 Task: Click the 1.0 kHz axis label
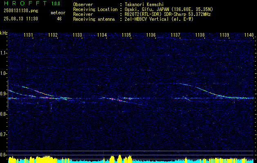3,73
